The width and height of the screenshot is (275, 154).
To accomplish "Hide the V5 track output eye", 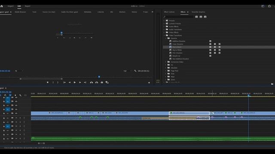I will pos(16,98).
